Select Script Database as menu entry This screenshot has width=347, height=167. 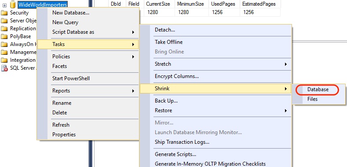[x=73, y=32]
